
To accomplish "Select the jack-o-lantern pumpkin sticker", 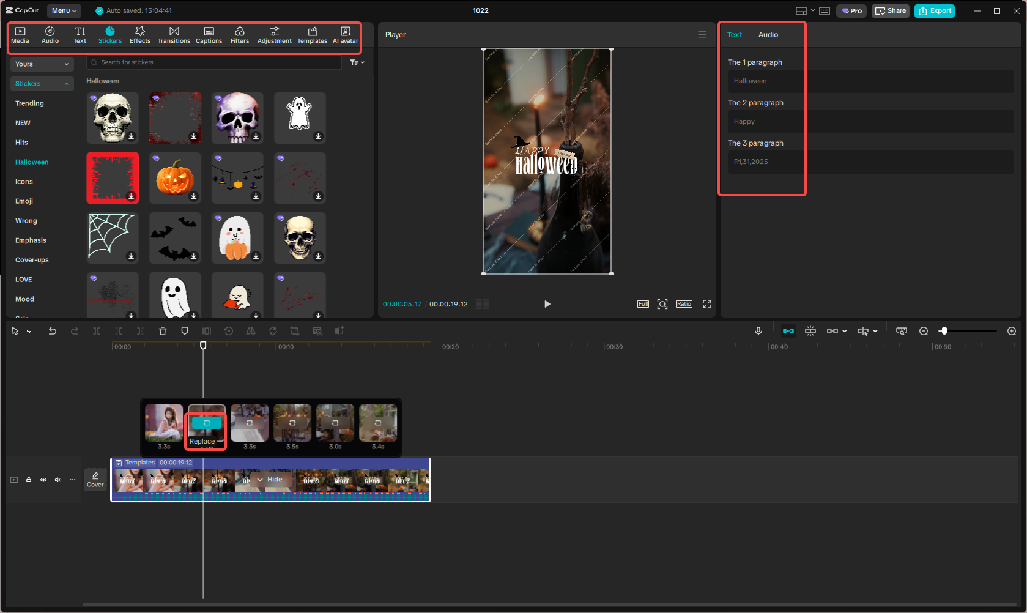I will pyautogui.click(x=175, y=178).
